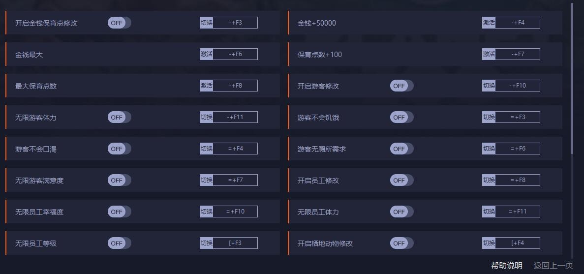Toggle 开启游客修改 switch

(x=401, y=86)
